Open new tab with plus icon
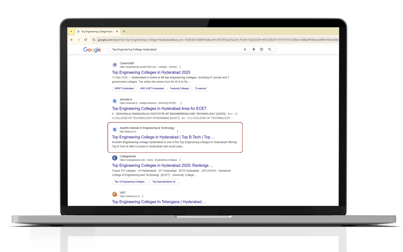The height and width of the screenshot is (252, 403). click(124, 31)
